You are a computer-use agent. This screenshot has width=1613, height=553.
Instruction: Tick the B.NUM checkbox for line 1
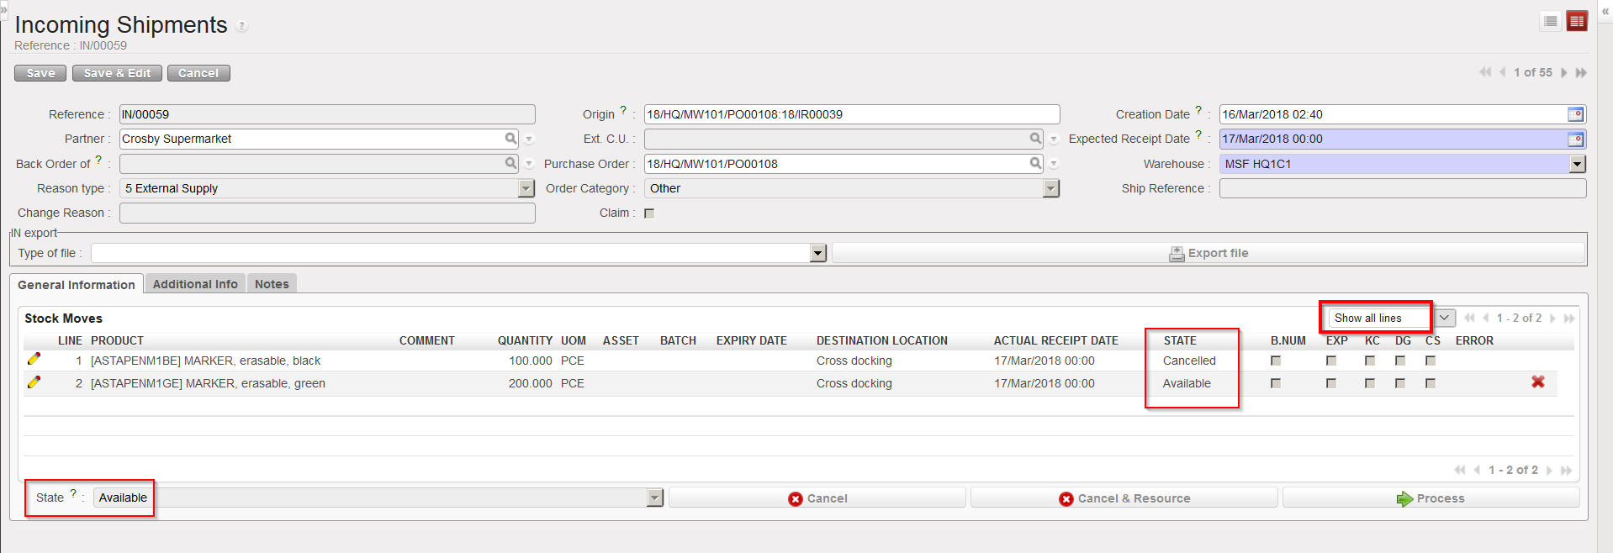click(x=1276, y=361)
